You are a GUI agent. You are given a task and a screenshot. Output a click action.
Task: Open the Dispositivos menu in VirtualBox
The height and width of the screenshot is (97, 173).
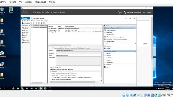click(41, 2)
